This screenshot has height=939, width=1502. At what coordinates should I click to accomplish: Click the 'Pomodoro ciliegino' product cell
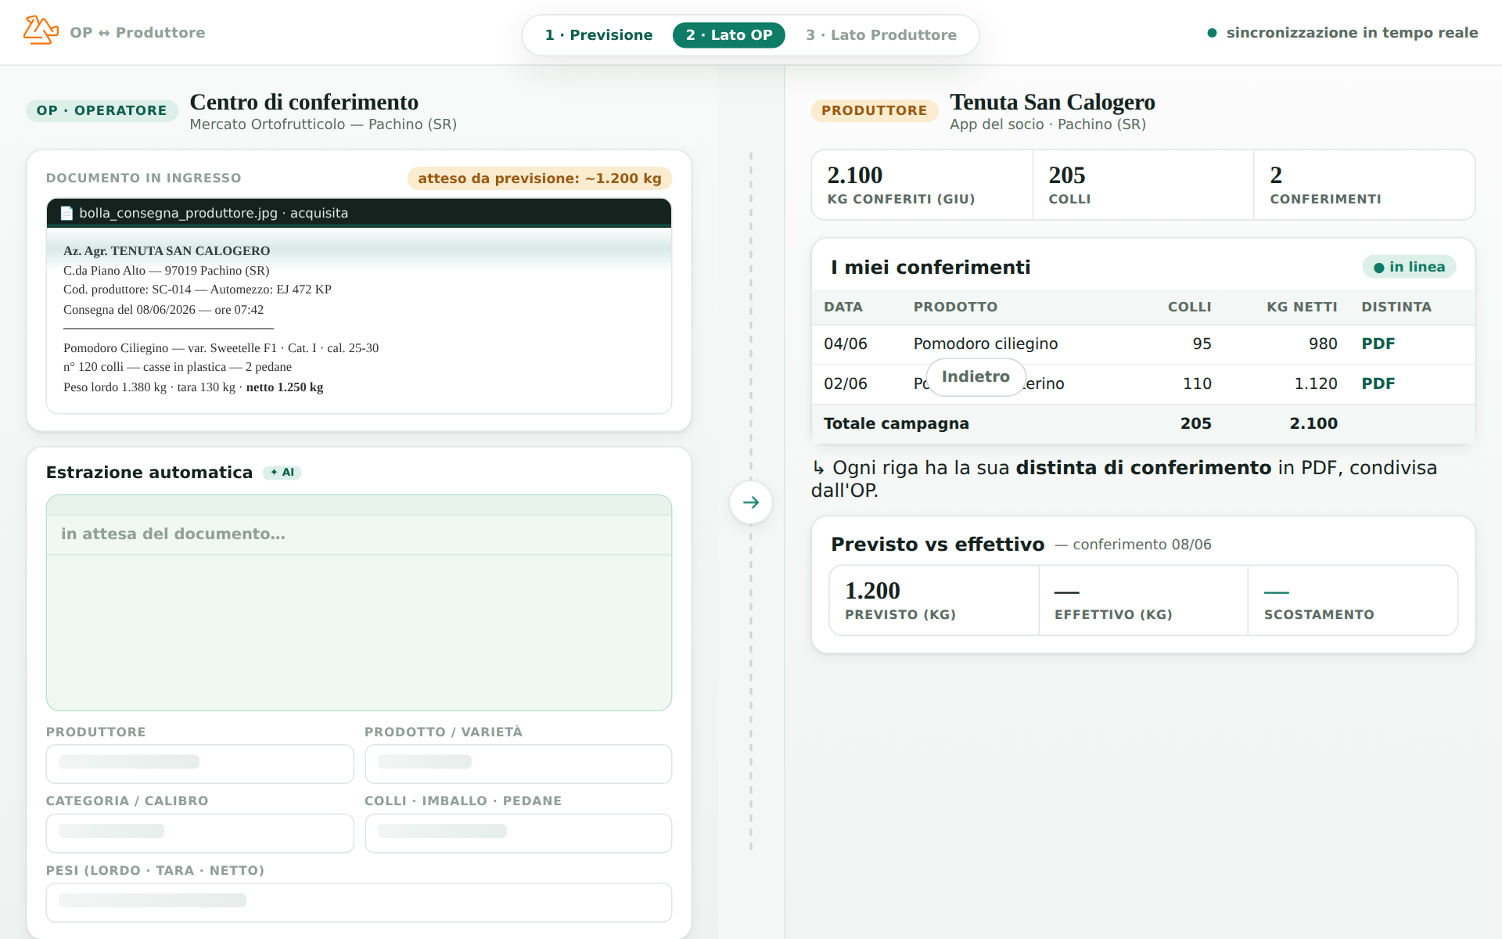click(986, 344)
